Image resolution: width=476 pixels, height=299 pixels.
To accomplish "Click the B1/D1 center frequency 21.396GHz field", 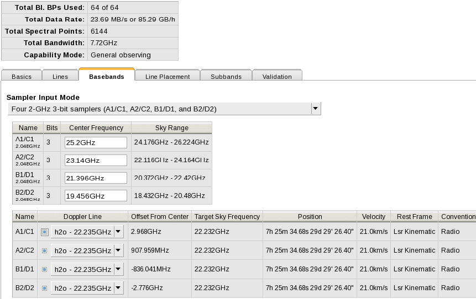I will tap(96, 178).
